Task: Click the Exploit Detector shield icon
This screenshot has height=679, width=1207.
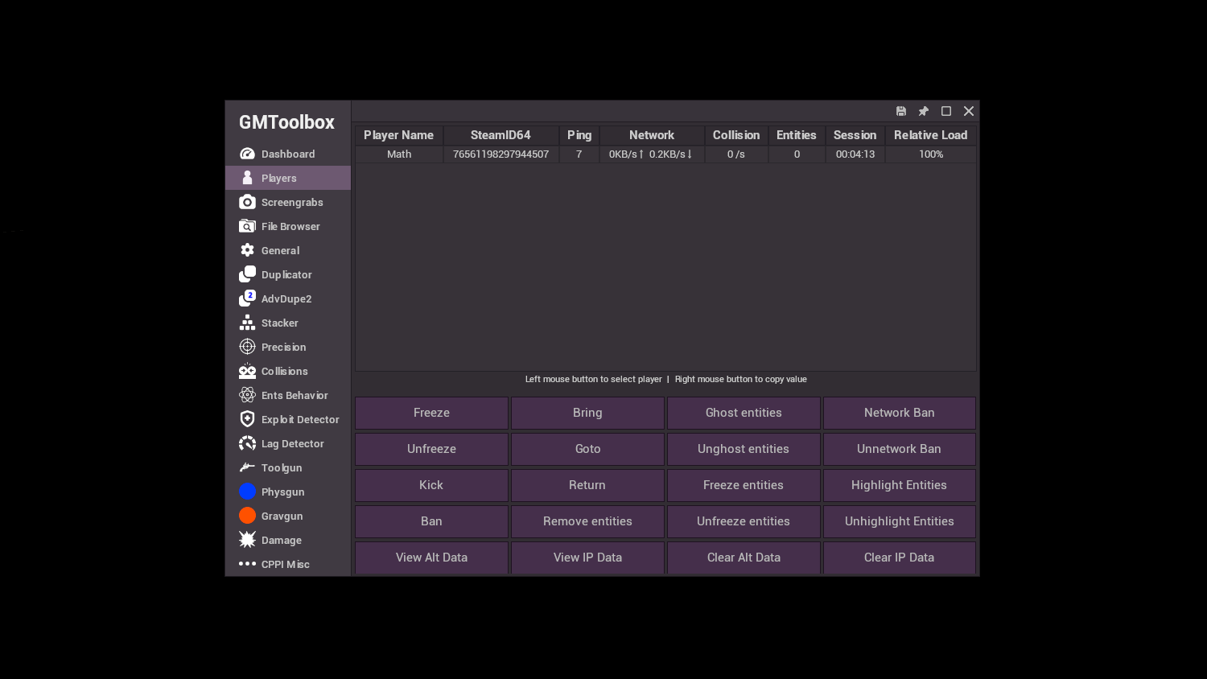Action: 247,419
